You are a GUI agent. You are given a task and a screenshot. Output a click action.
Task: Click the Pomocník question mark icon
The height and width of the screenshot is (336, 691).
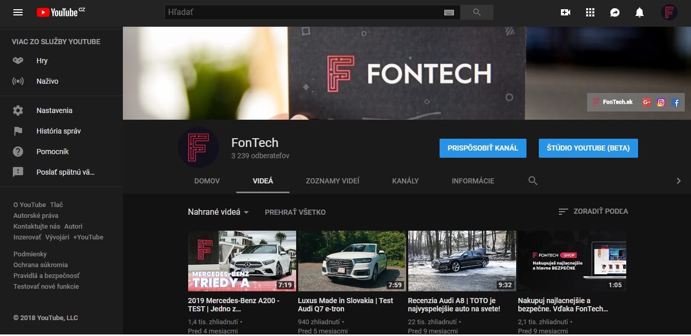18,152
